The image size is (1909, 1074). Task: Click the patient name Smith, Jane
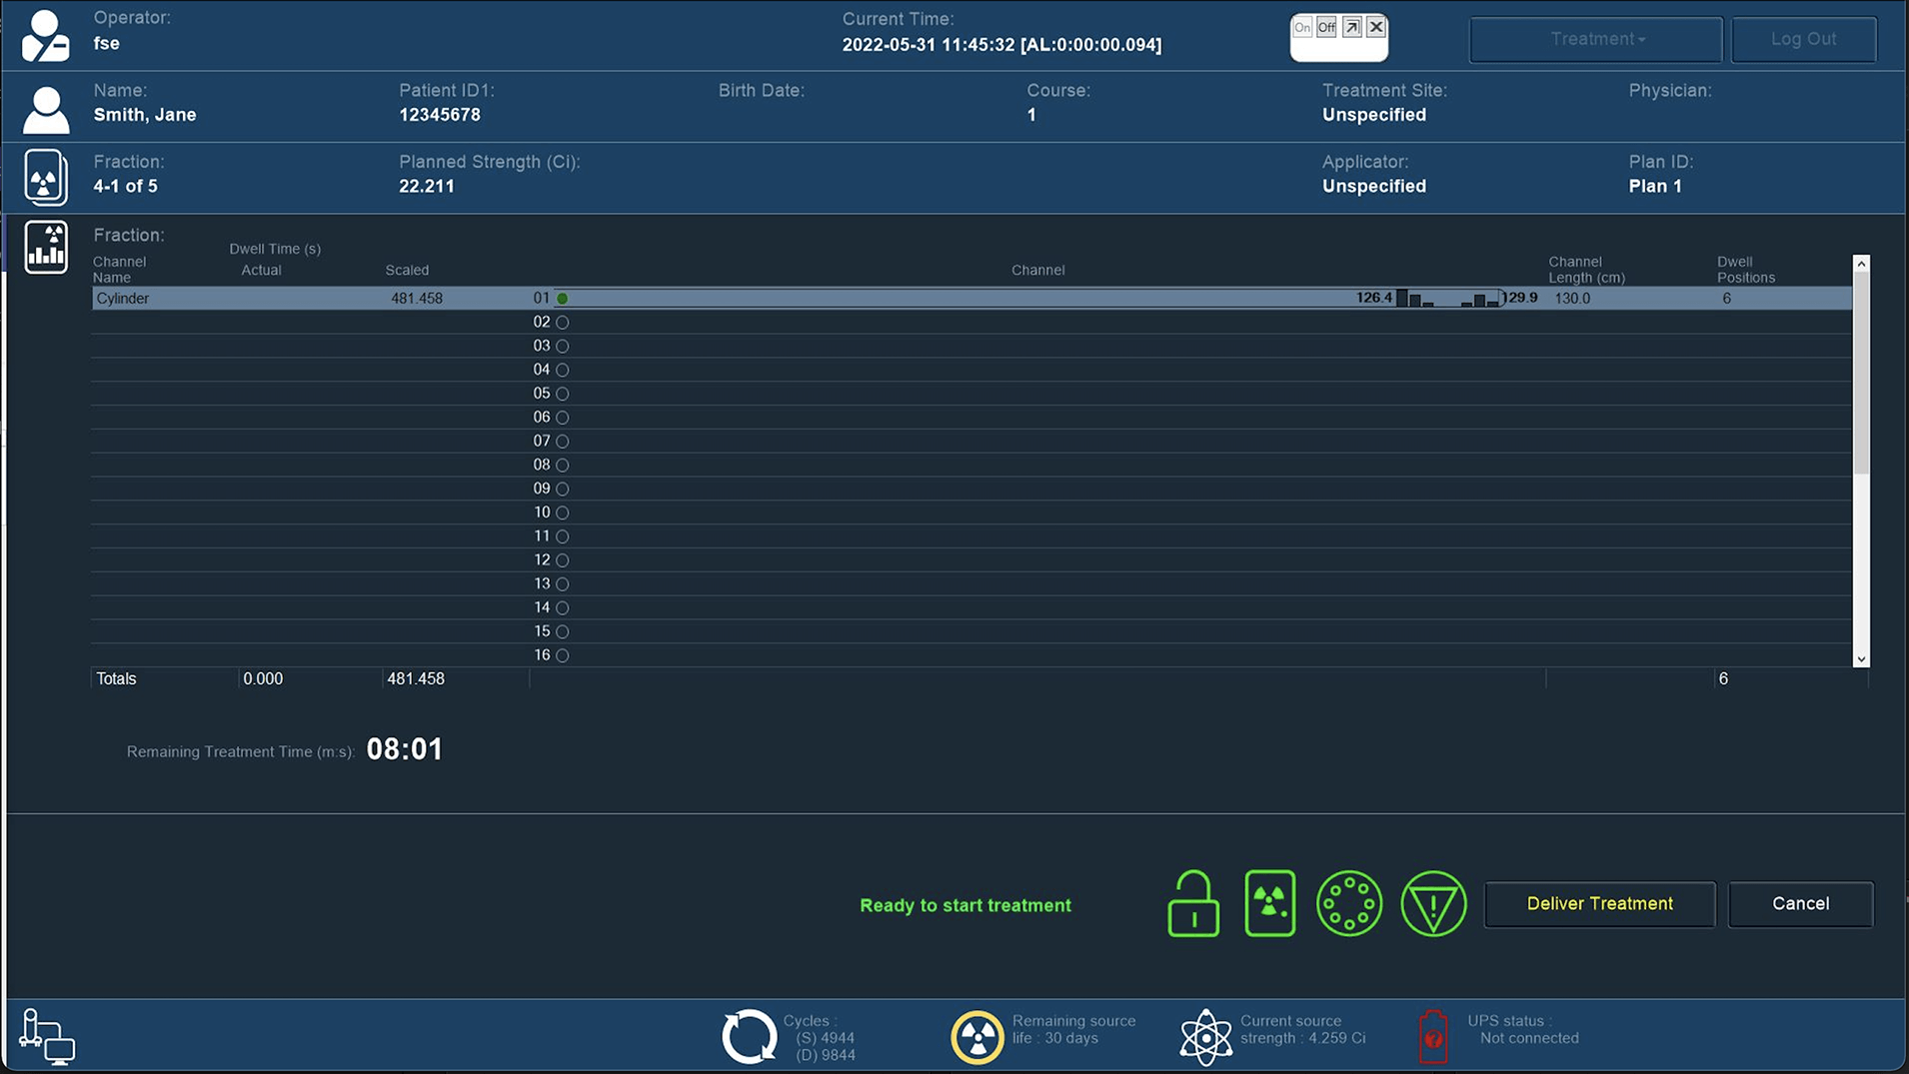(145, 115)
